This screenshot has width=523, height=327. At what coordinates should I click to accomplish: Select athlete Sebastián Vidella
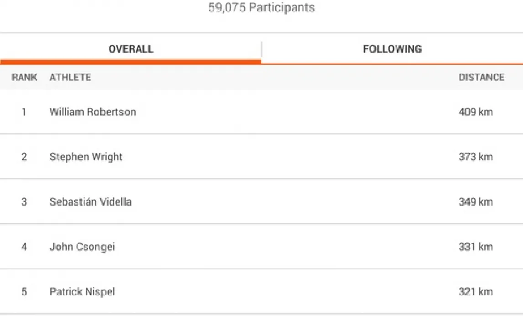pos(90,202)
